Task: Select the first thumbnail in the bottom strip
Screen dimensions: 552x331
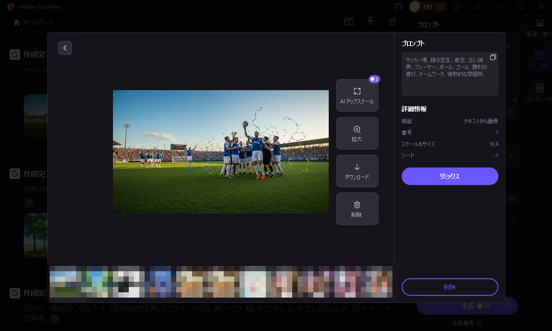Action: (x=63, y=282)
